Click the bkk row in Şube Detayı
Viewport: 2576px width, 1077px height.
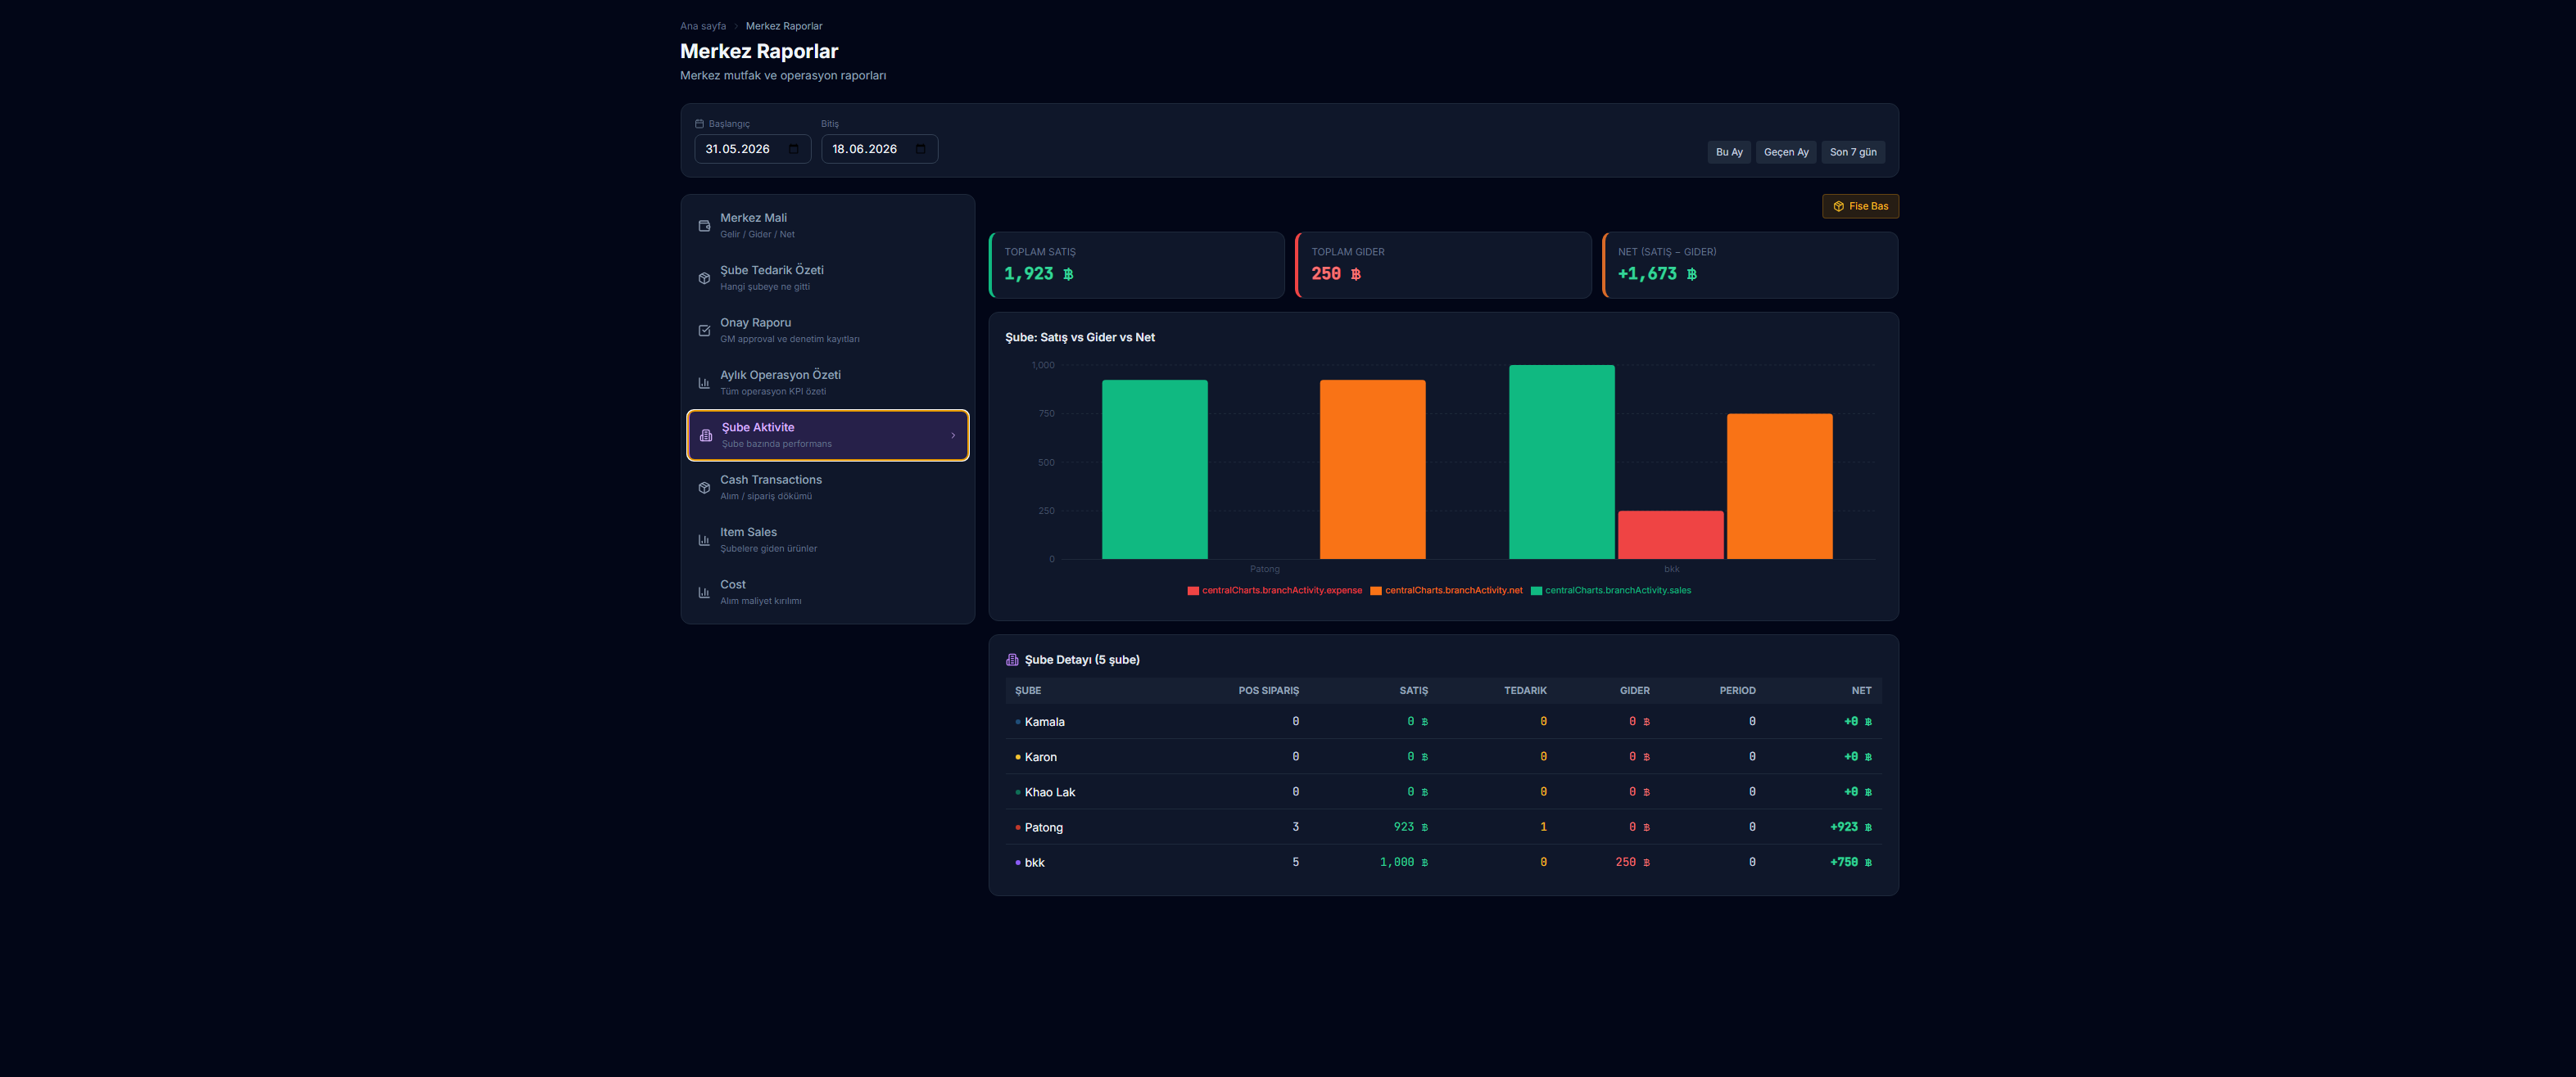[1443, 863]
